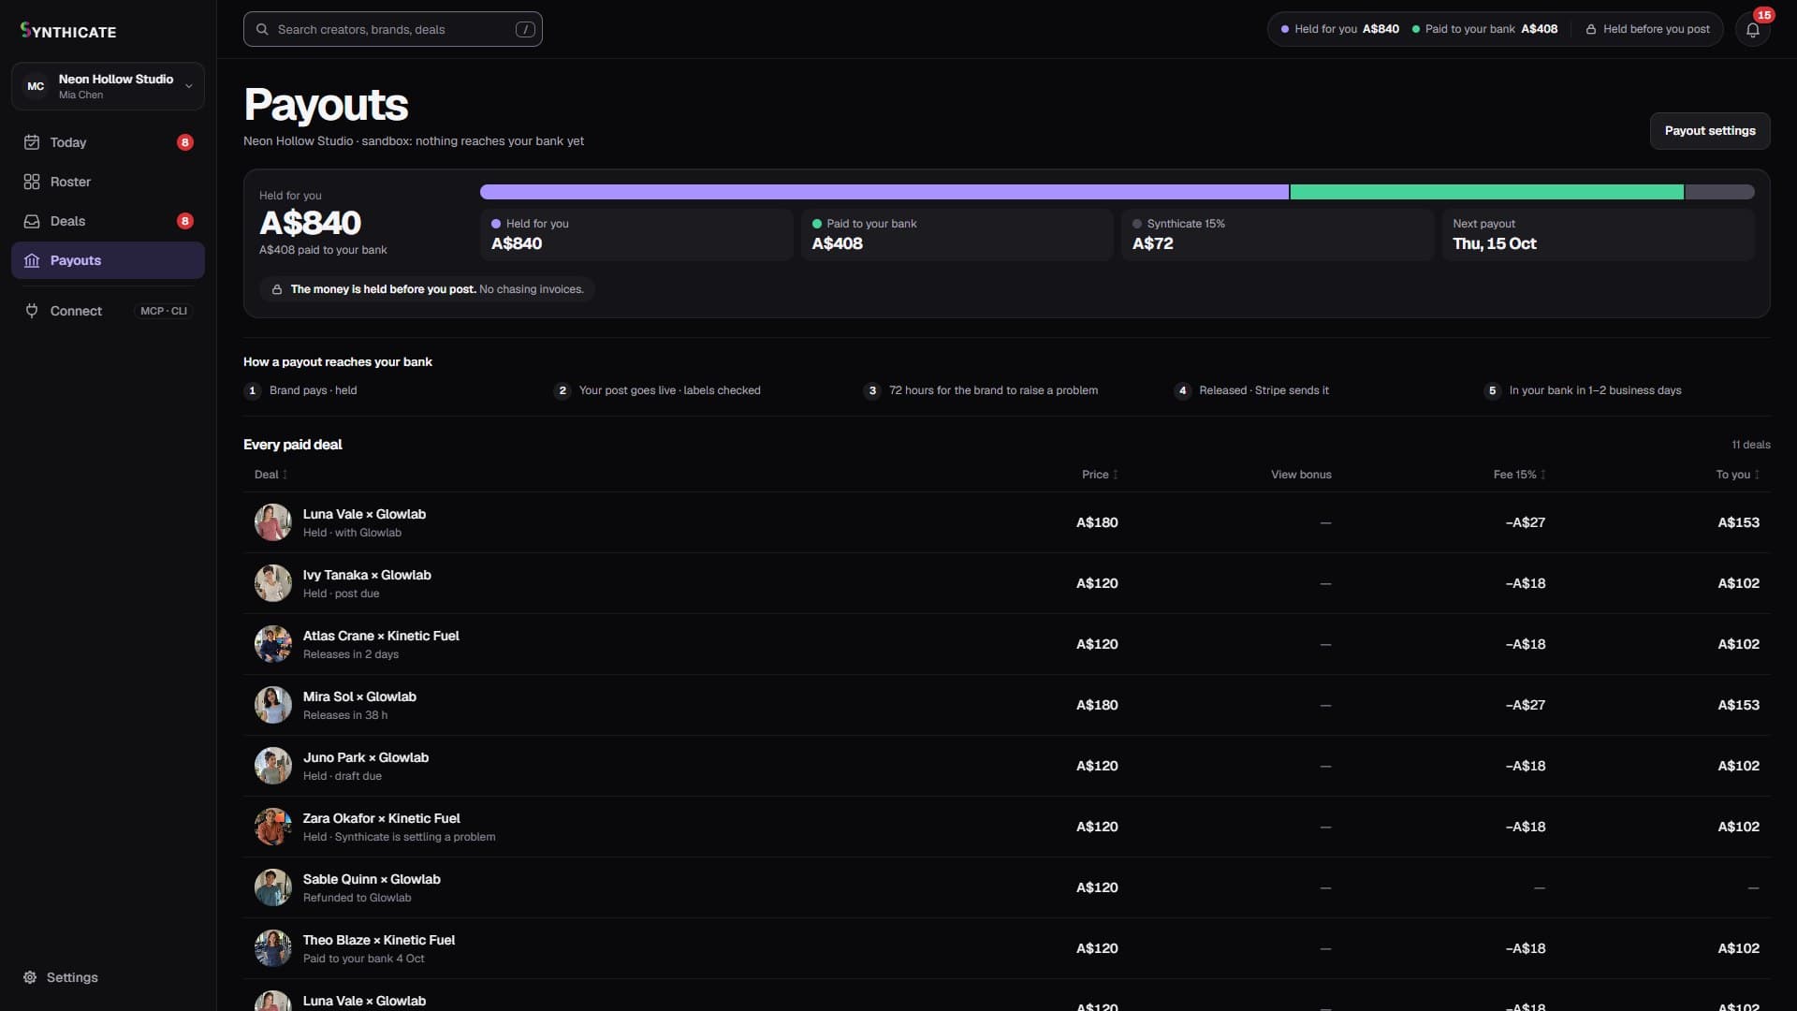The height and width of the screenshot is (1011, 1797).
Task: Focus the search creators, brands, deals field
Action: pyautogui.click(x=393, y=29)
